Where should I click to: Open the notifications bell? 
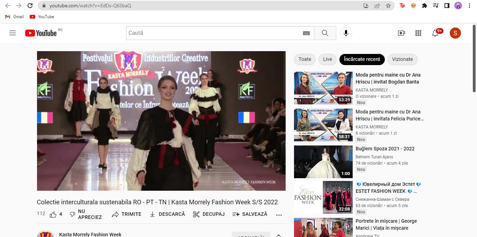coord(435,33)
